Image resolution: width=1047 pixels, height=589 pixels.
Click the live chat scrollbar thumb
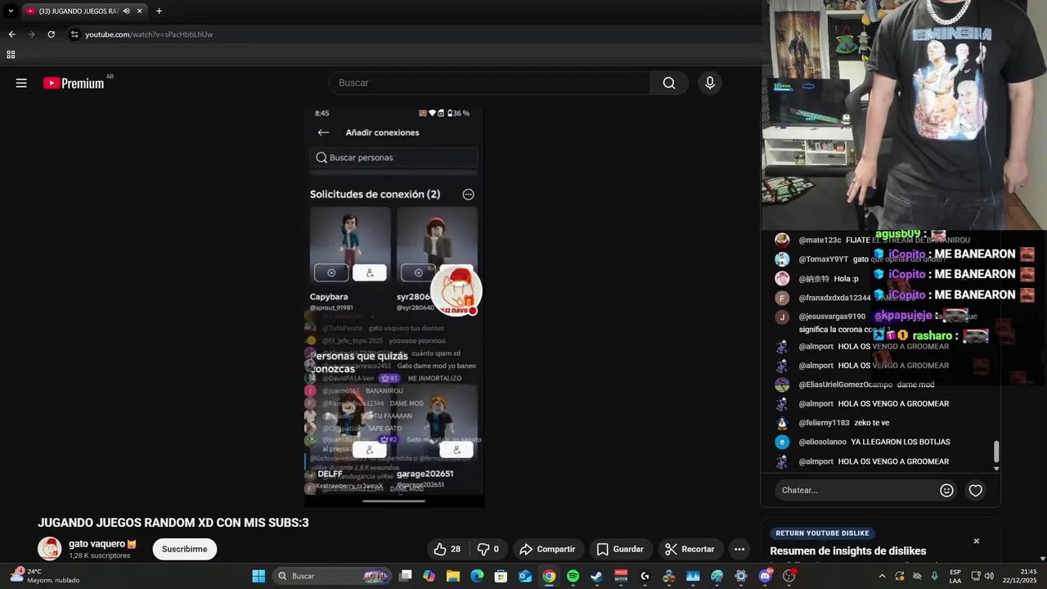[996, 452]
